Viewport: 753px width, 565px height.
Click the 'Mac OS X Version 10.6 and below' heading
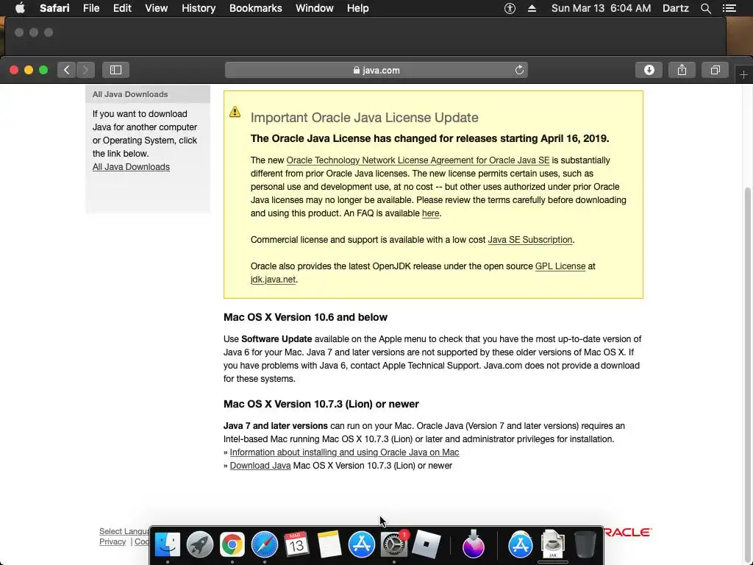click(305, 317)
